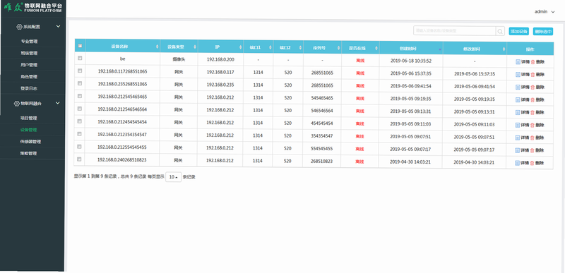
Task: Open 项目管理 in the sidebar
Action: click(29, 118)
